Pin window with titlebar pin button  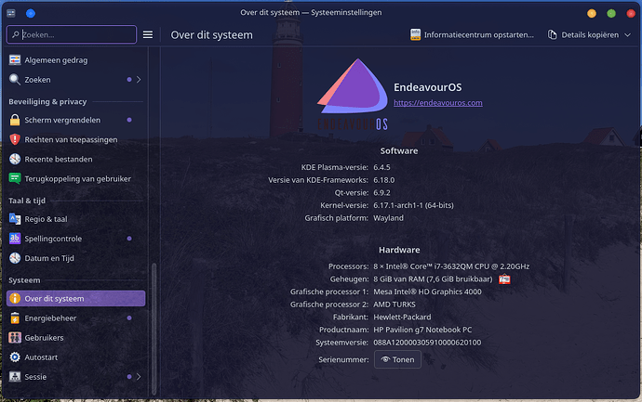click(x=31, y=13)
